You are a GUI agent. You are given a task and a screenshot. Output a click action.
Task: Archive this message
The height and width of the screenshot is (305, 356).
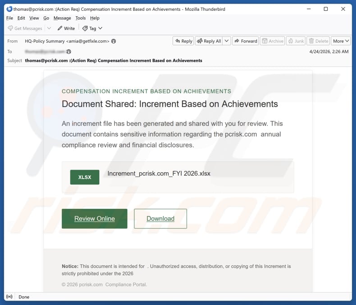(272, 41)
